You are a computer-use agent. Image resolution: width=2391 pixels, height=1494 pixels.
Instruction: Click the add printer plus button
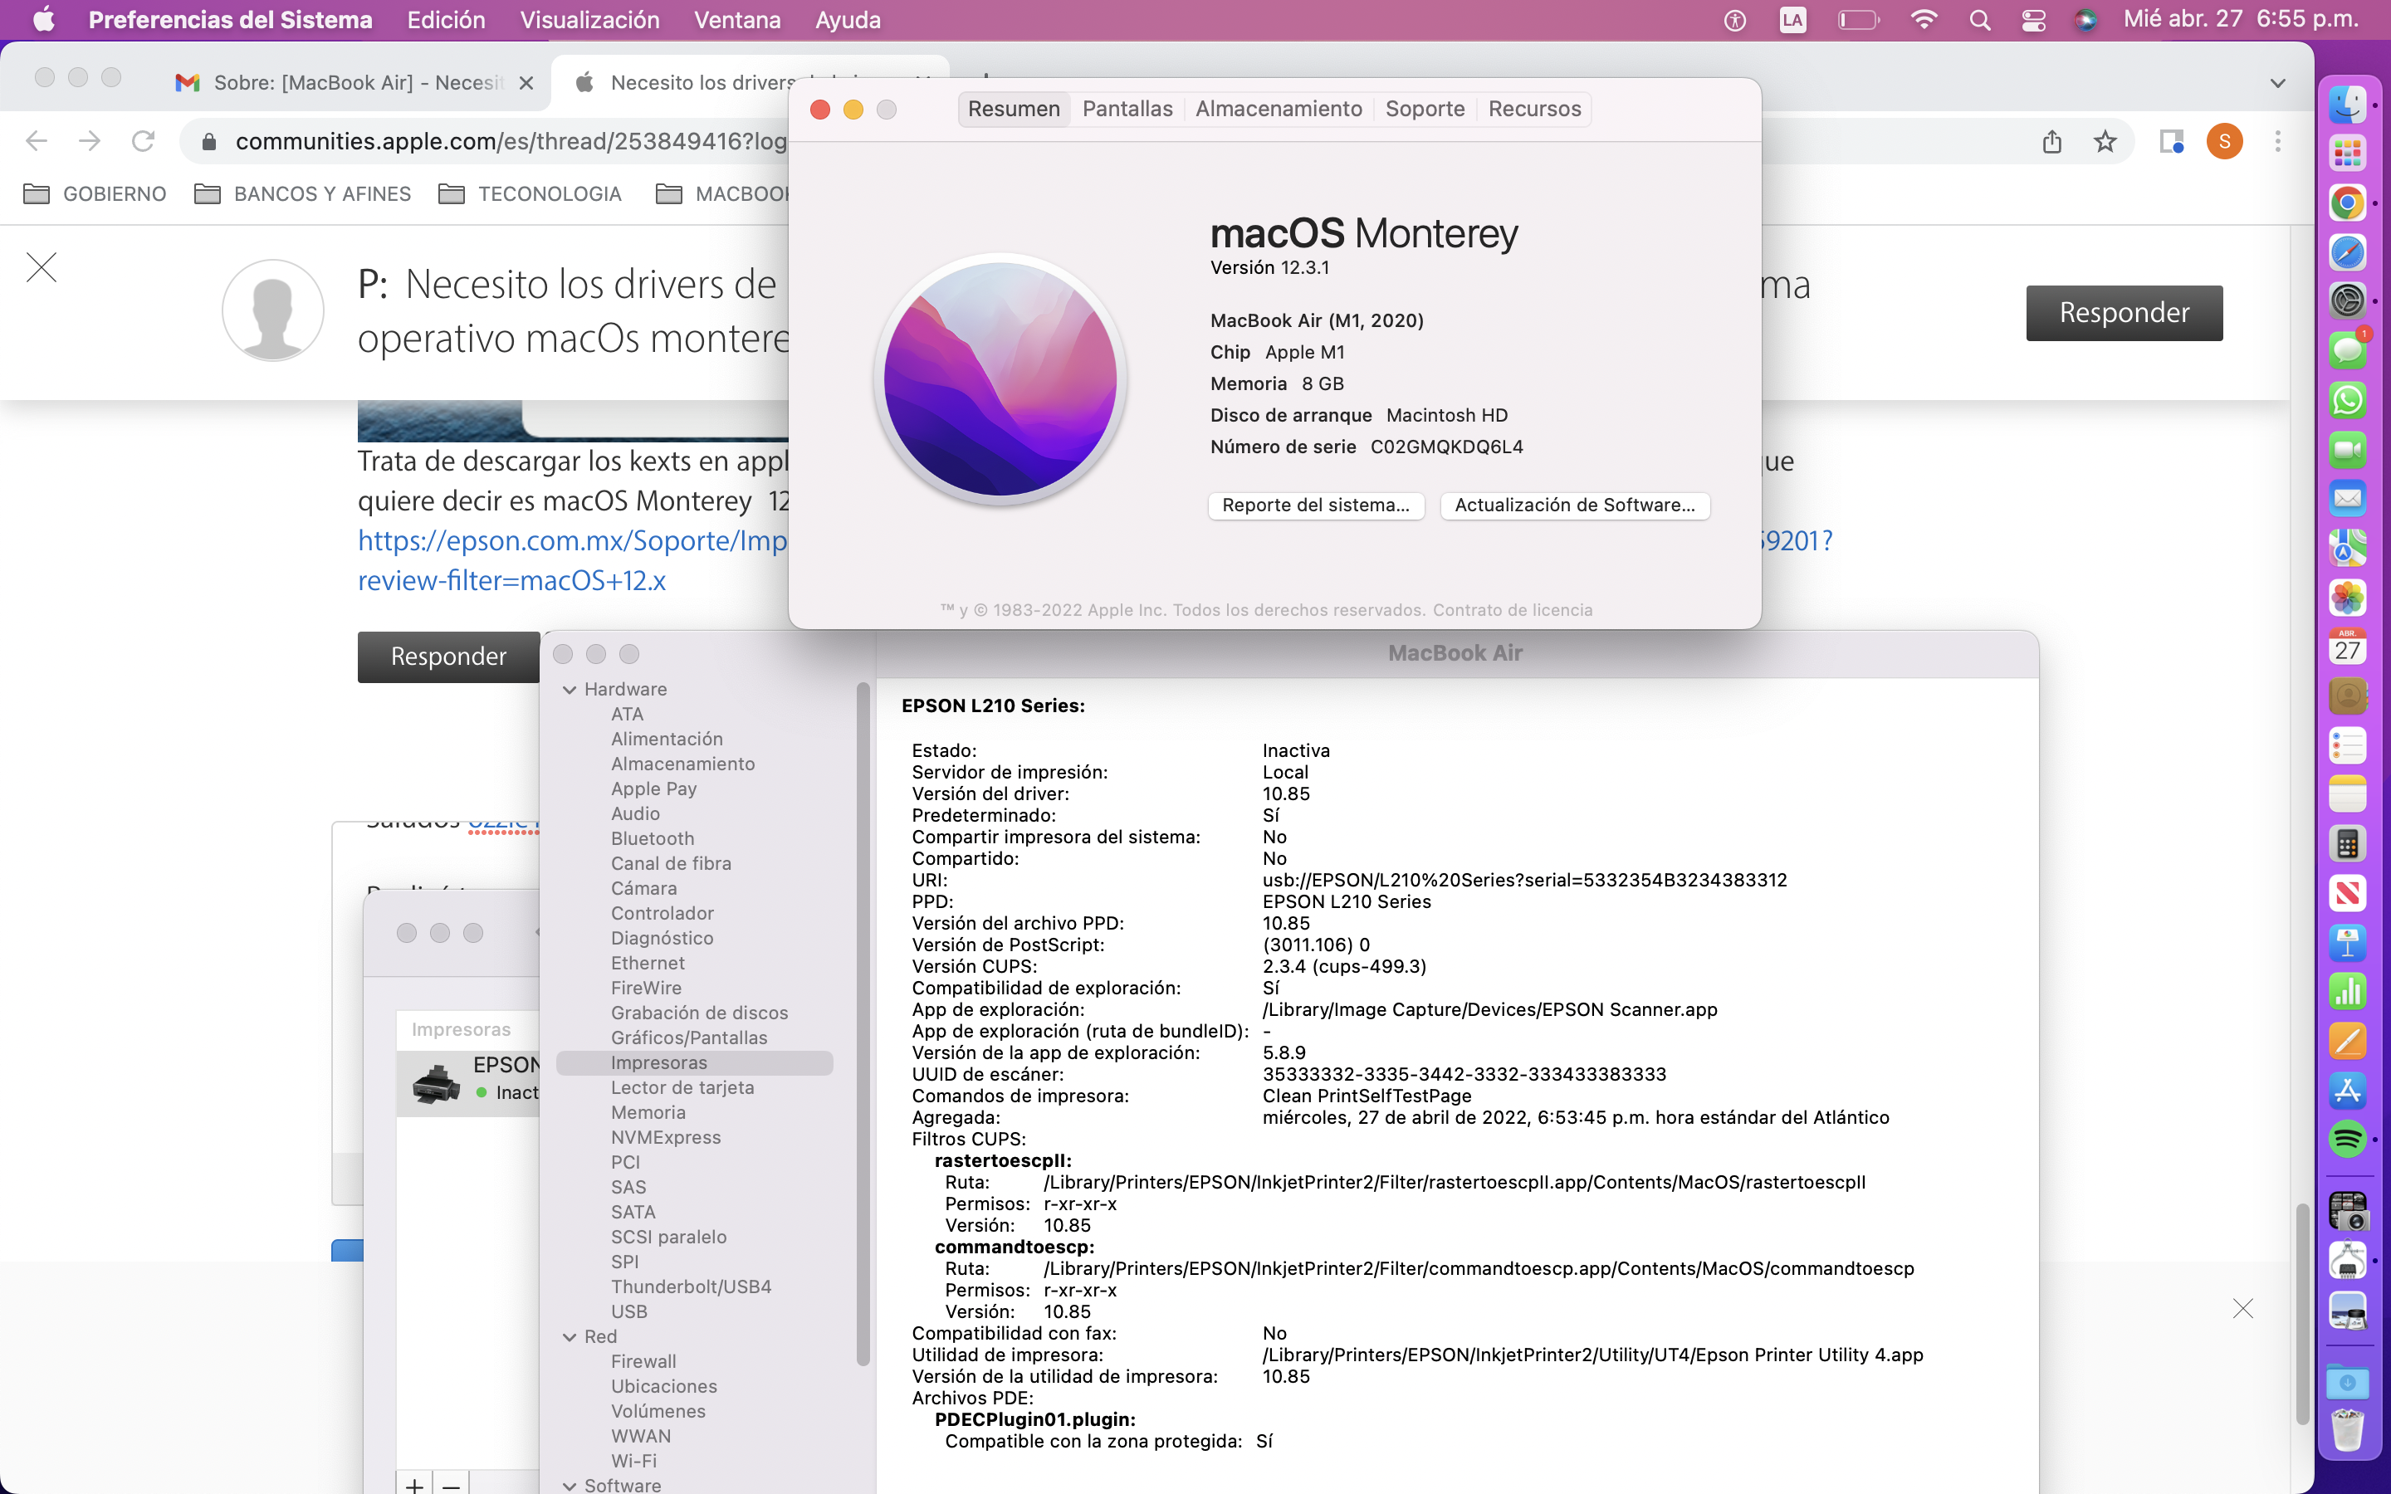pos(414,1484)
